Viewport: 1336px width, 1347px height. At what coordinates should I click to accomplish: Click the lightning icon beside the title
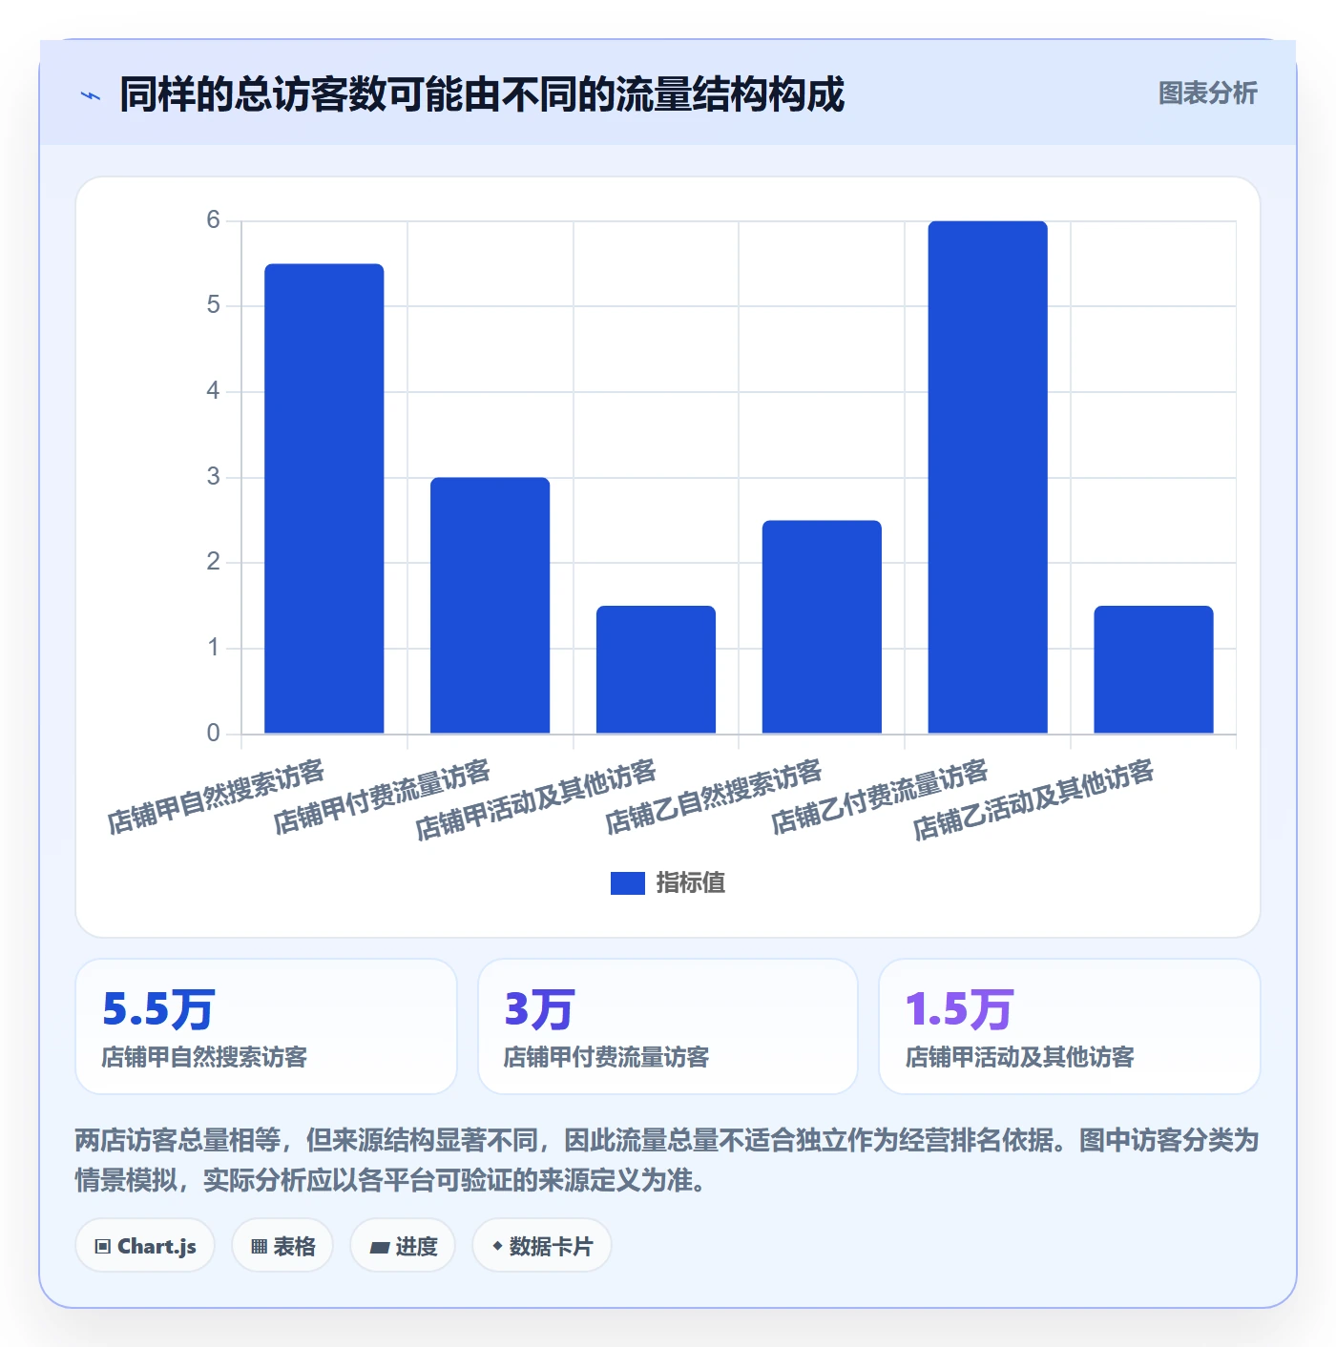pyautogui.click(x=91, y=96)
